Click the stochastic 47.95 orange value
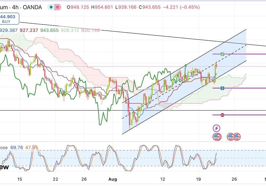Image resolution: width=266 pixels, height=186 pixels. (x=31, y=147)
